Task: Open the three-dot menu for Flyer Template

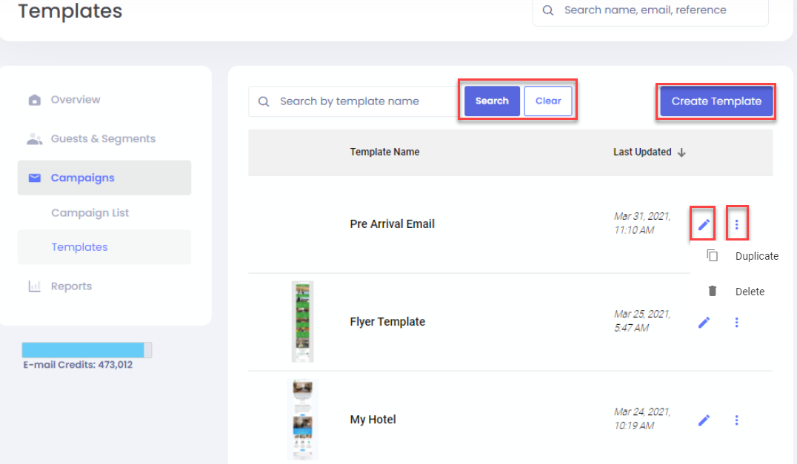Action: coord(736,322)
